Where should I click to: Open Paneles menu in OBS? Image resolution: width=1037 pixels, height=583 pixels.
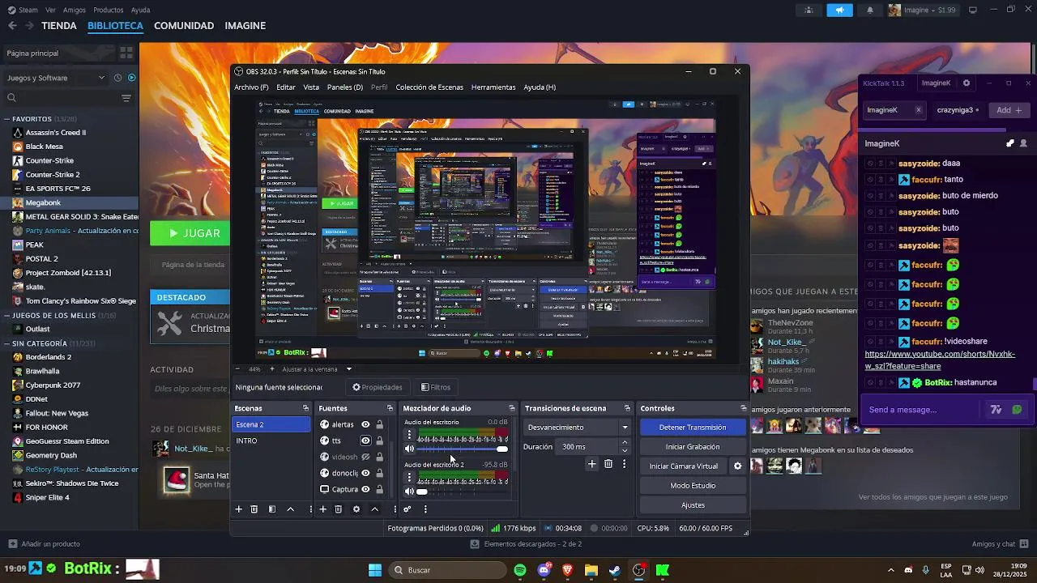pos(345,87)
